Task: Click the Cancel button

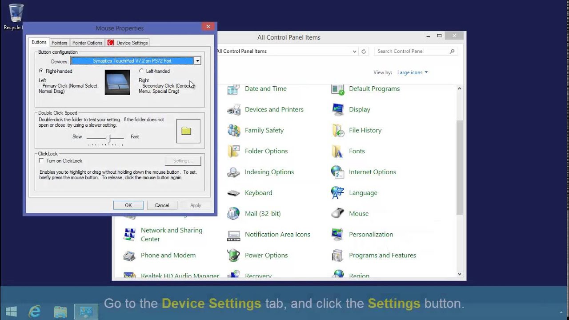Action: point(162,205)
